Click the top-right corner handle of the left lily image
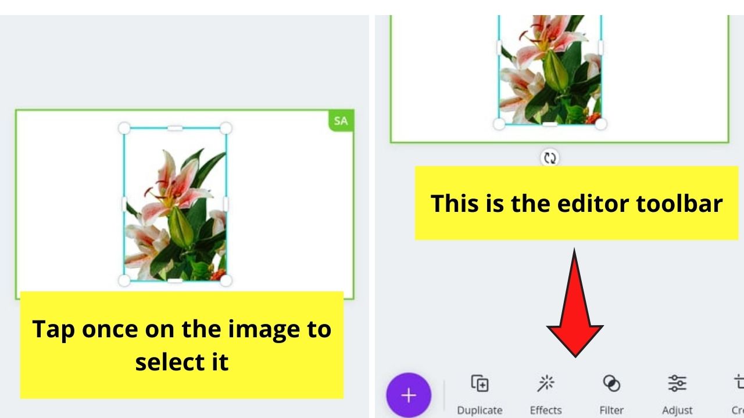The height and width of the screenshot is (418, 744). pos(226,128)
